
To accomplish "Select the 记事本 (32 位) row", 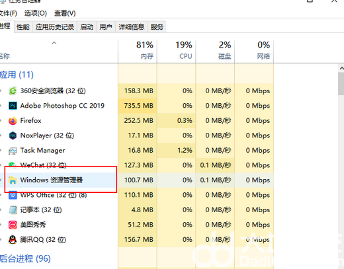I will (137, 210).
